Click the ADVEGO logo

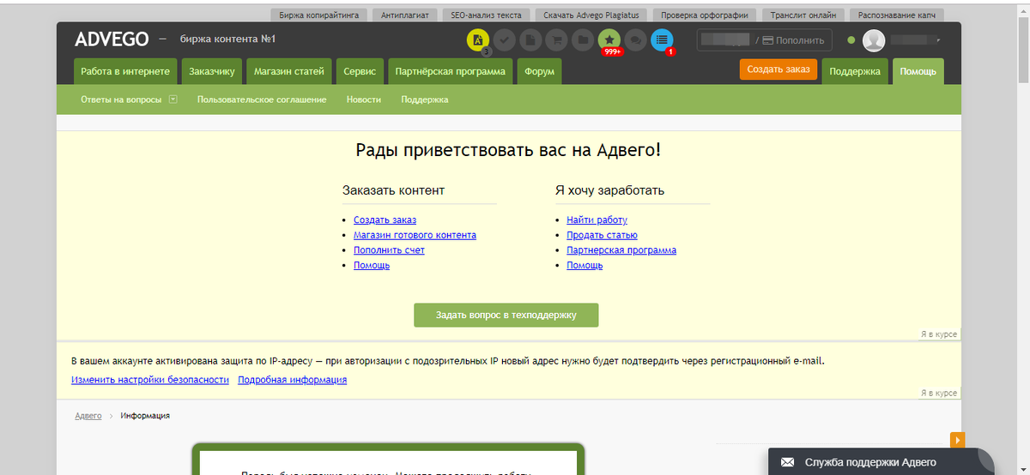point(112,39)
